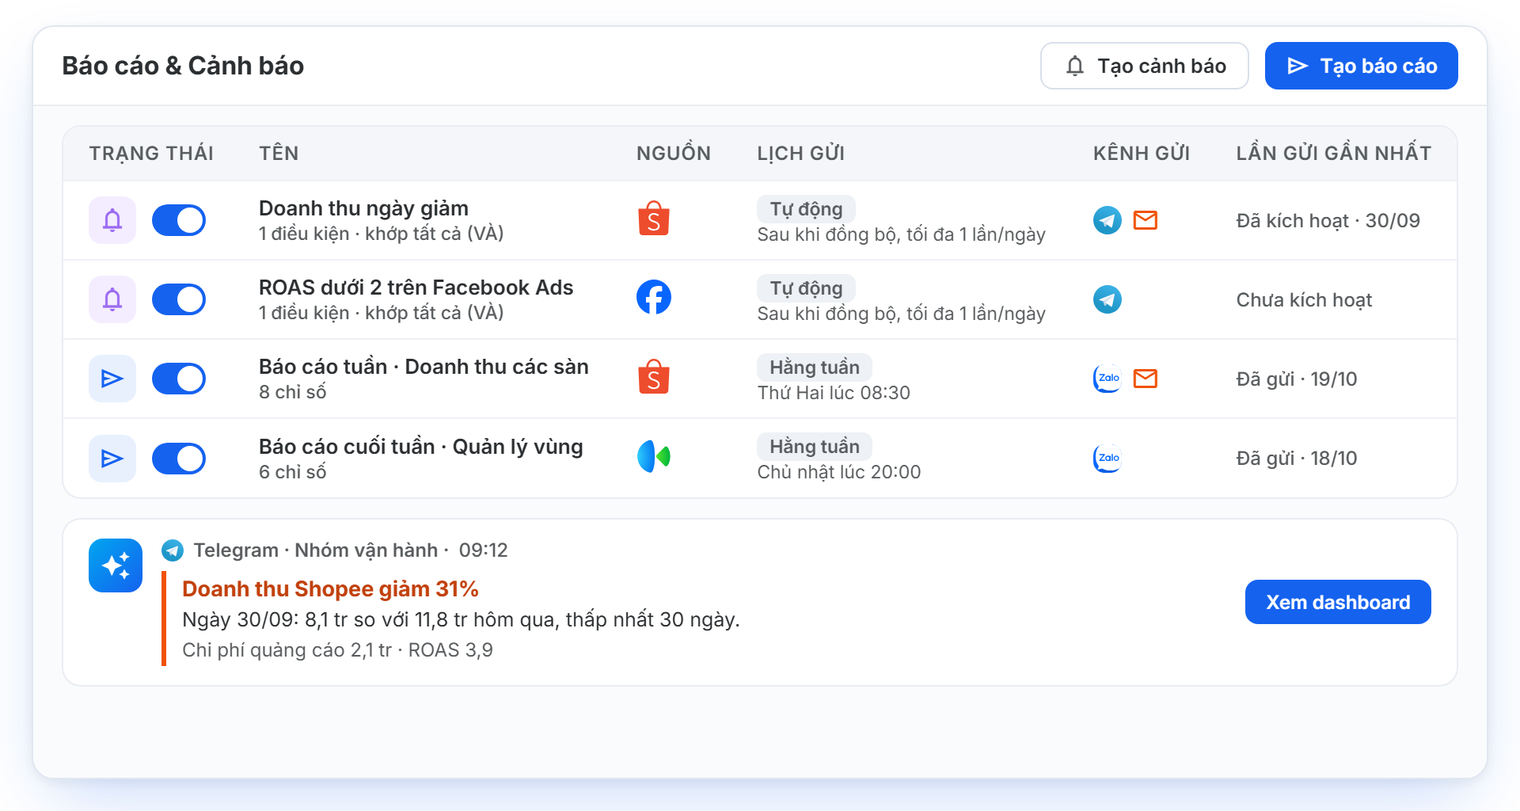Click the Shopee source icon in first row
1520x811 pixels.
point(654,219)
